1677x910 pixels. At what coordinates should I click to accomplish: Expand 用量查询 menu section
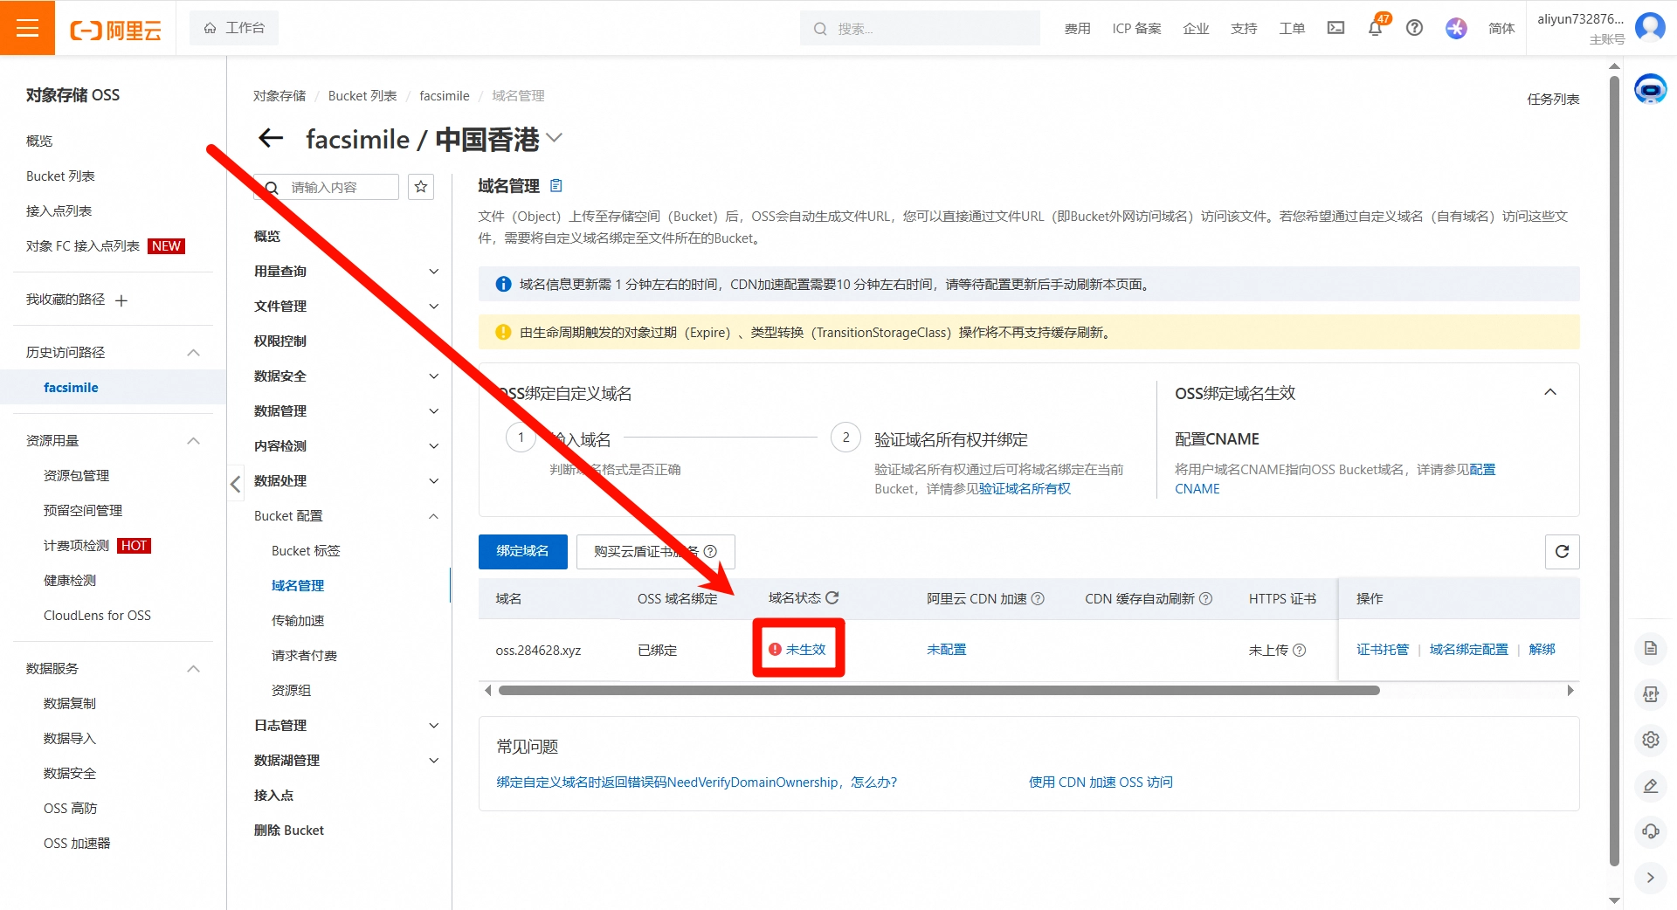tap(433, 272)
